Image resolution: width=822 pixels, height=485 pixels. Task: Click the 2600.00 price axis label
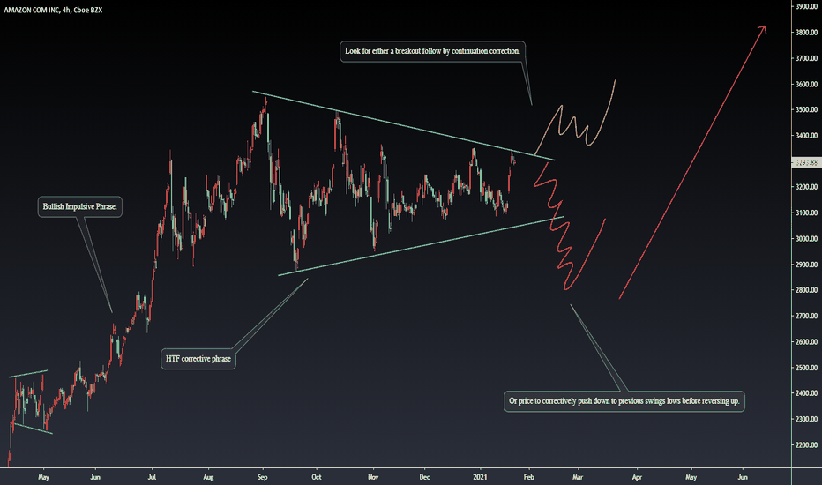click(807, 341)
